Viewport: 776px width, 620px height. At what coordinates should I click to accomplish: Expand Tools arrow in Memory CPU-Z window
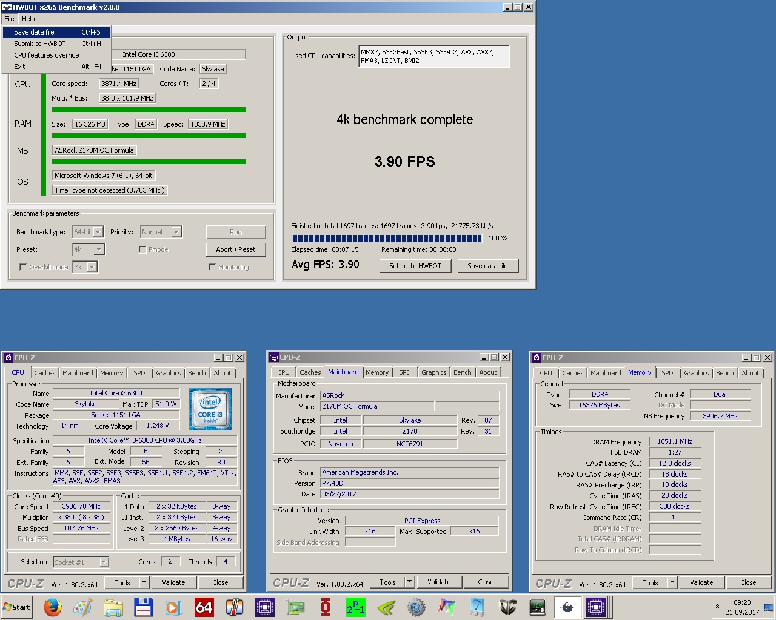coord(672,582)
